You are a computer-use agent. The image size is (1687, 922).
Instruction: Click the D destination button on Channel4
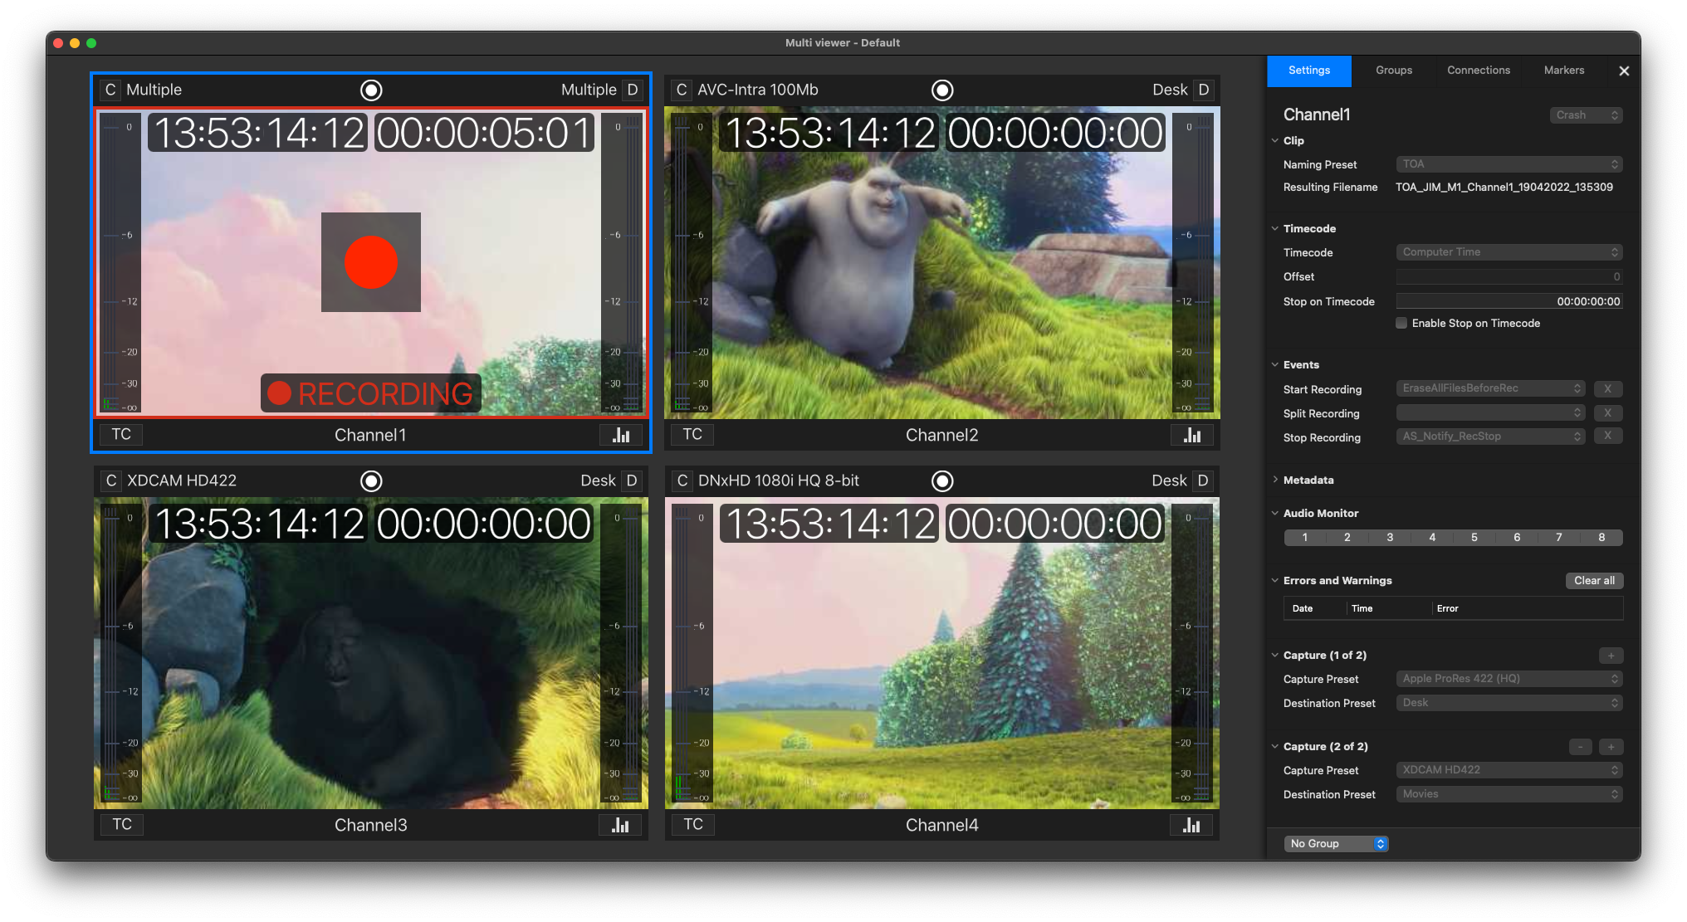[1202, 481]
